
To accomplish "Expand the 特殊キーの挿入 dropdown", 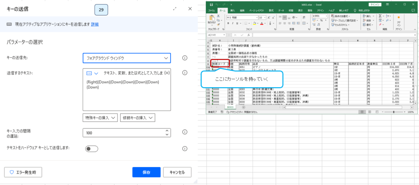I will [100, 118].
